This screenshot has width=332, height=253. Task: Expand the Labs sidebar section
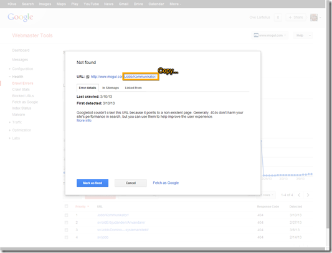pyautogui.click(x=10, y=138)
